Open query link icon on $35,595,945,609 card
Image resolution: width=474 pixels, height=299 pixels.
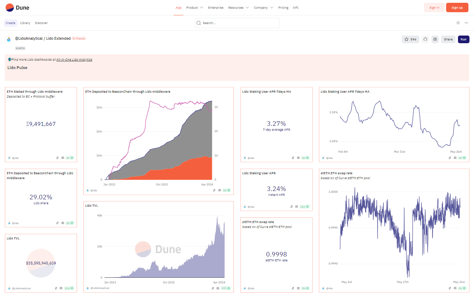[x=56, y=288]
